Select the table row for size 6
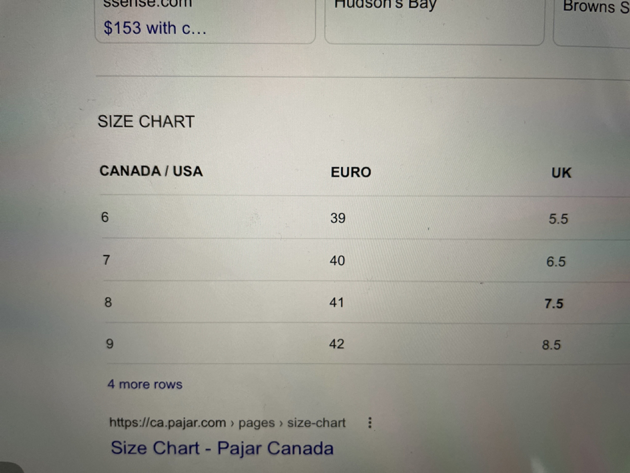The image size is (630, 473). pyautogui.click(x=306, y=218)
